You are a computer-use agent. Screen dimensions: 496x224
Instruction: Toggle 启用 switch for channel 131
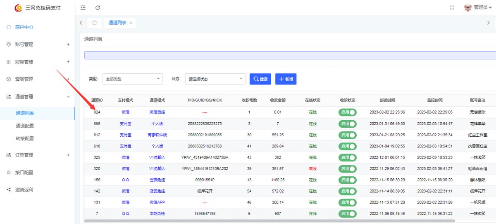click(348, 203)
